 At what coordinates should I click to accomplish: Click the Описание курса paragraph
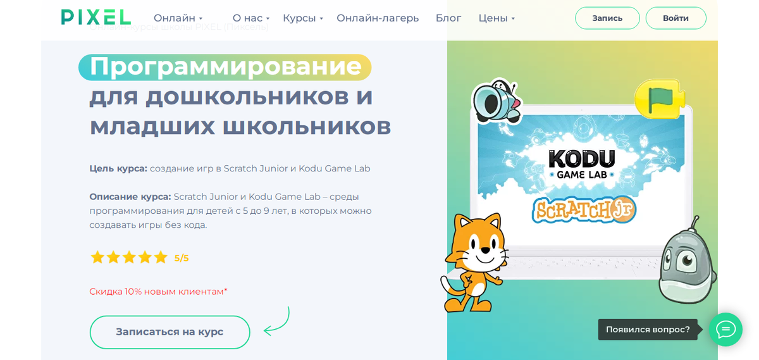pos(230,211)
